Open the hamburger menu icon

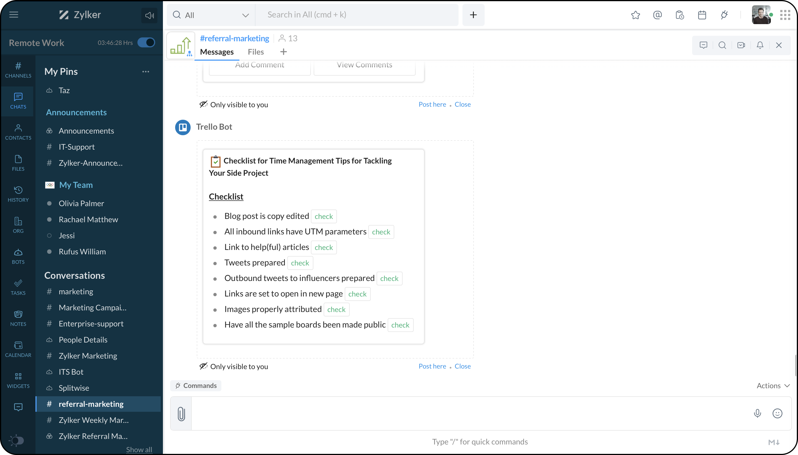tap(14, 15)
